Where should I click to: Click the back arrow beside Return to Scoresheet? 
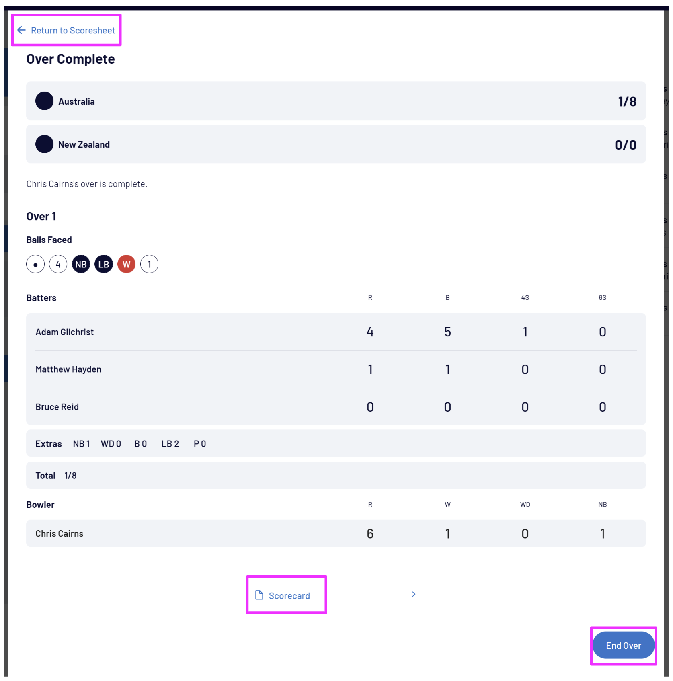pyautogui.click(x=22, y=30)
